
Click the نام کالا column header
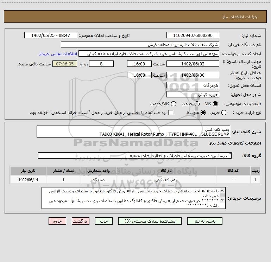(x=166, y=171)
